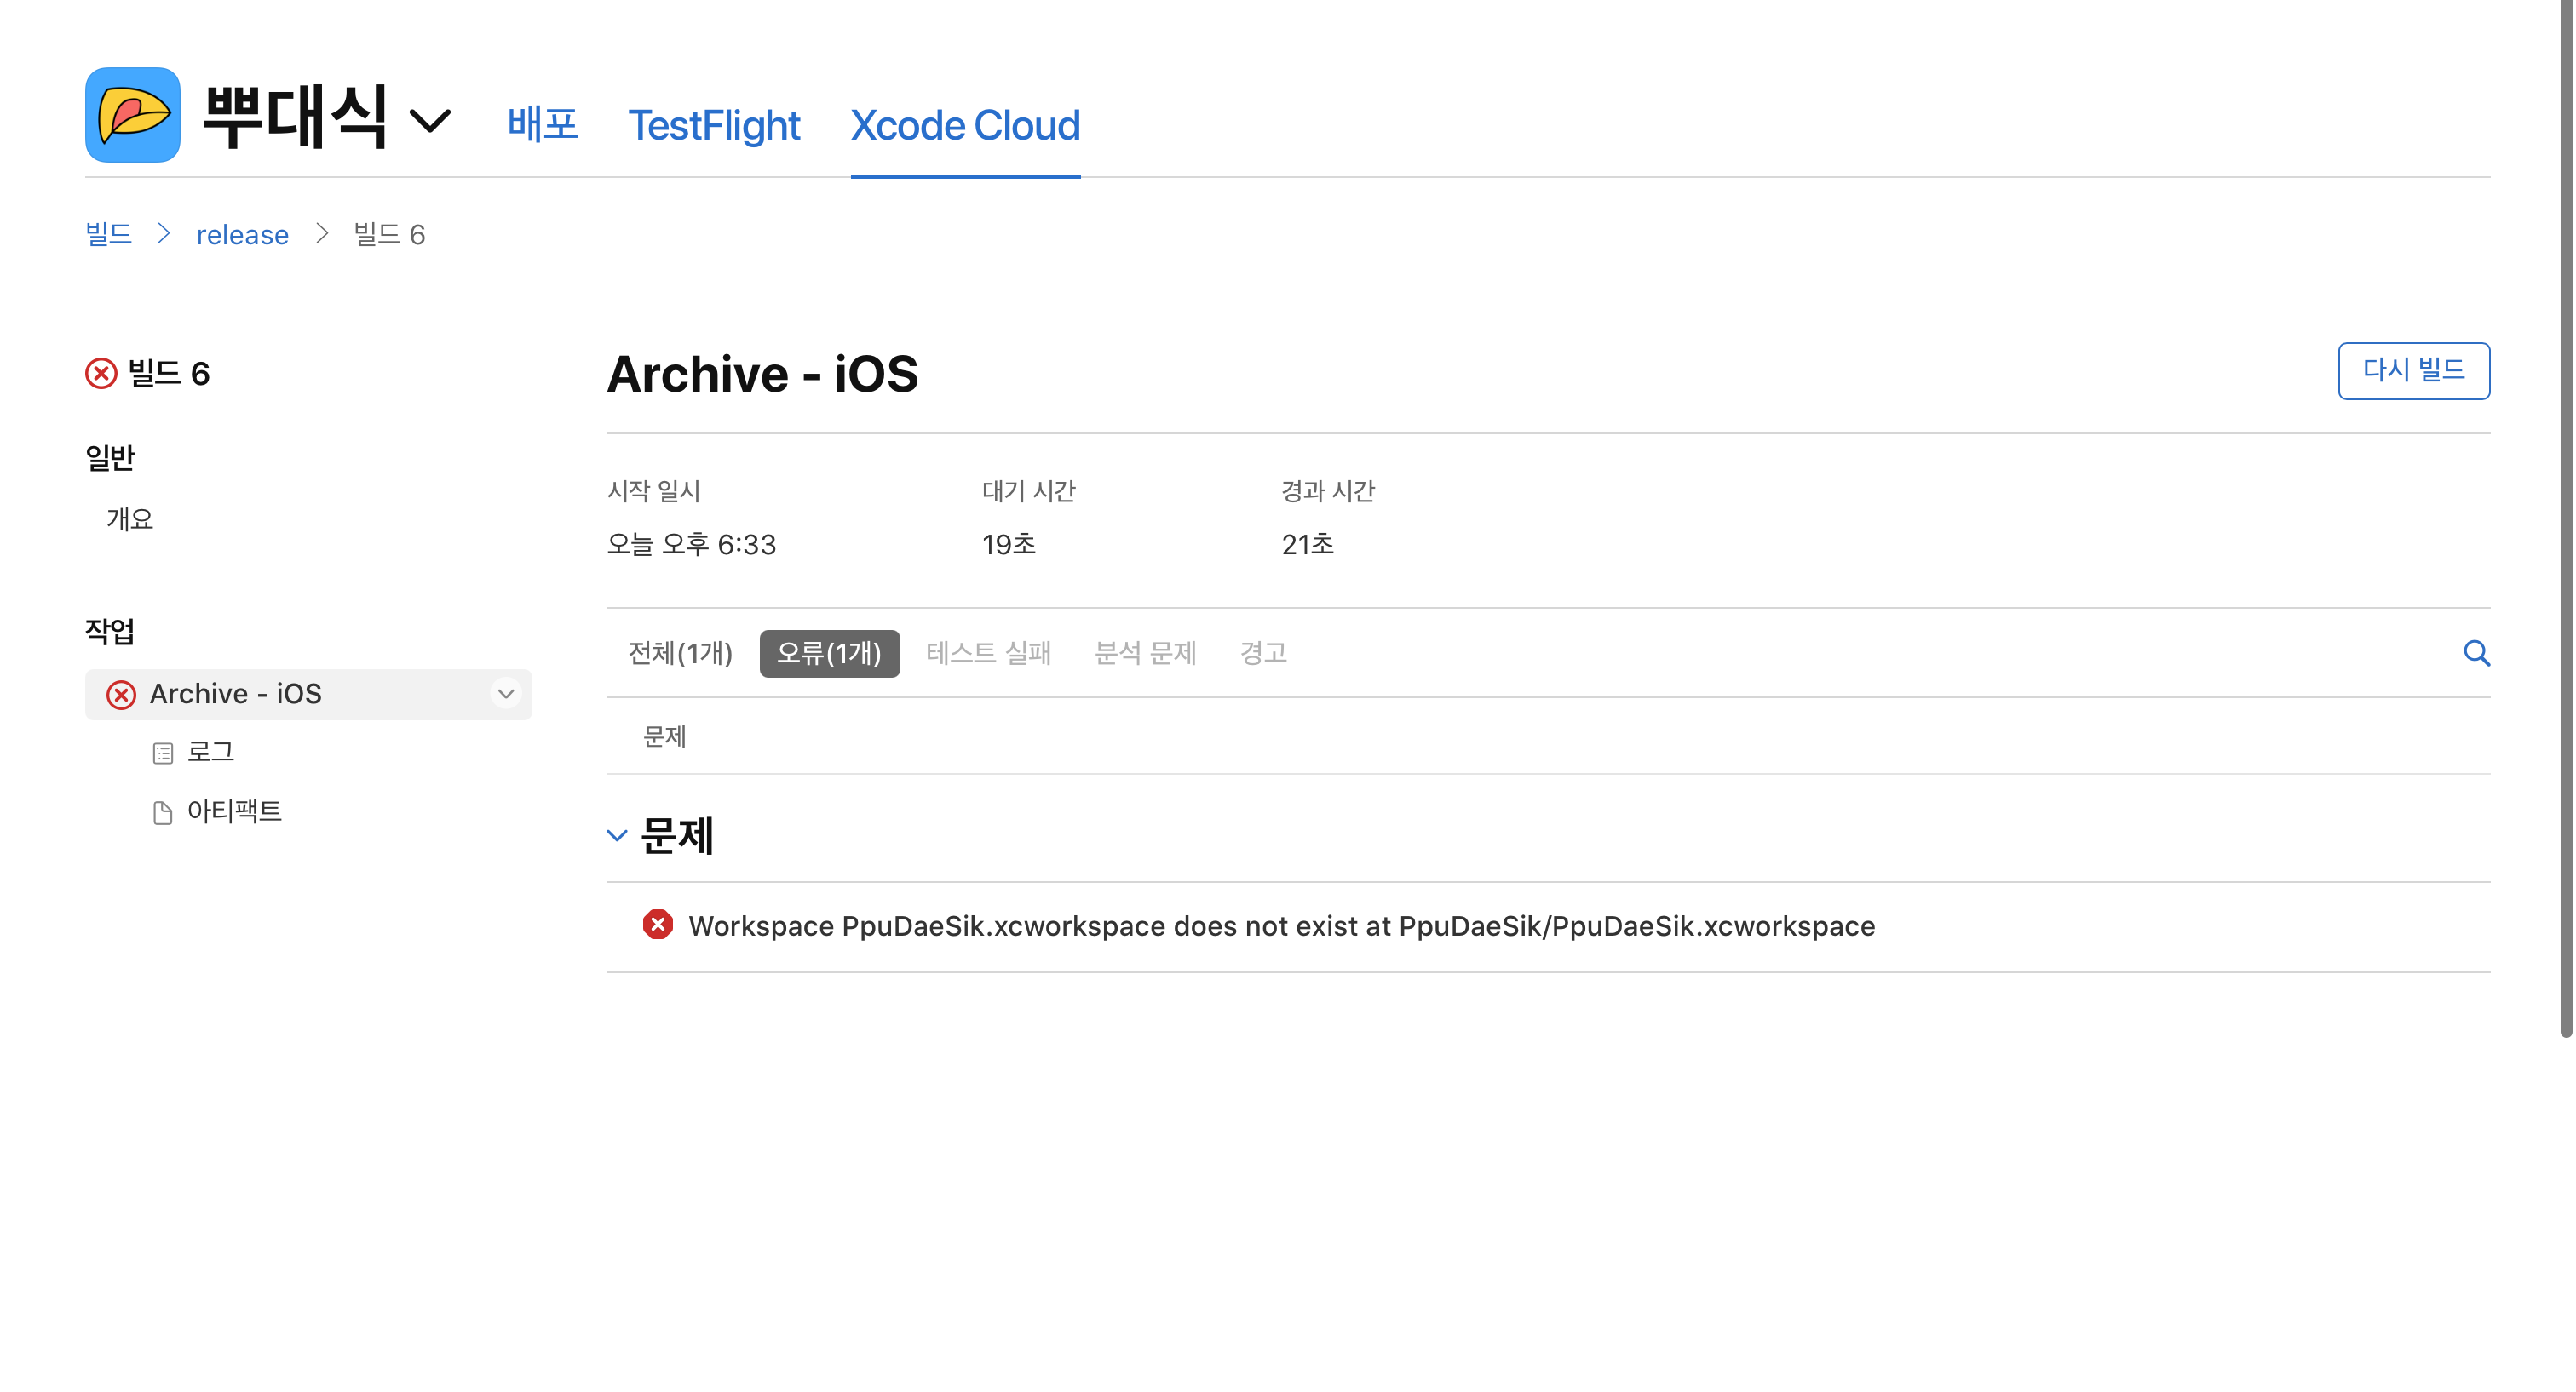This screenshot has width=2576, height=1392.
Task: Click the 다시 빌드 rebuild button
Action: (2413, 370)
